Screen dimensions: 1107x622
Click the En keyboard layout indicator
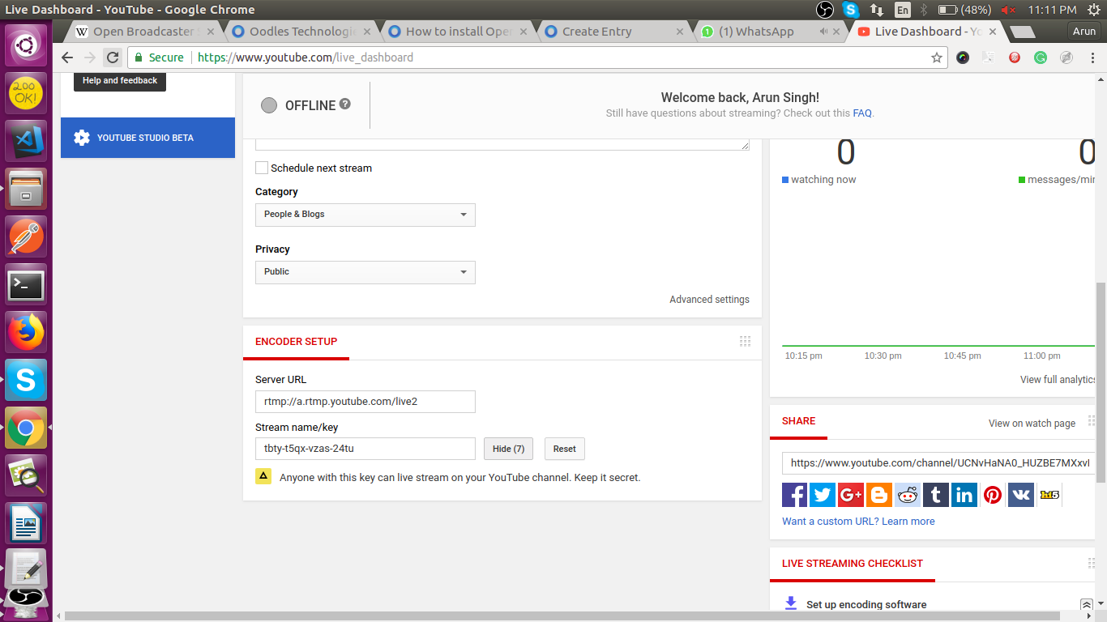point(903,10)
